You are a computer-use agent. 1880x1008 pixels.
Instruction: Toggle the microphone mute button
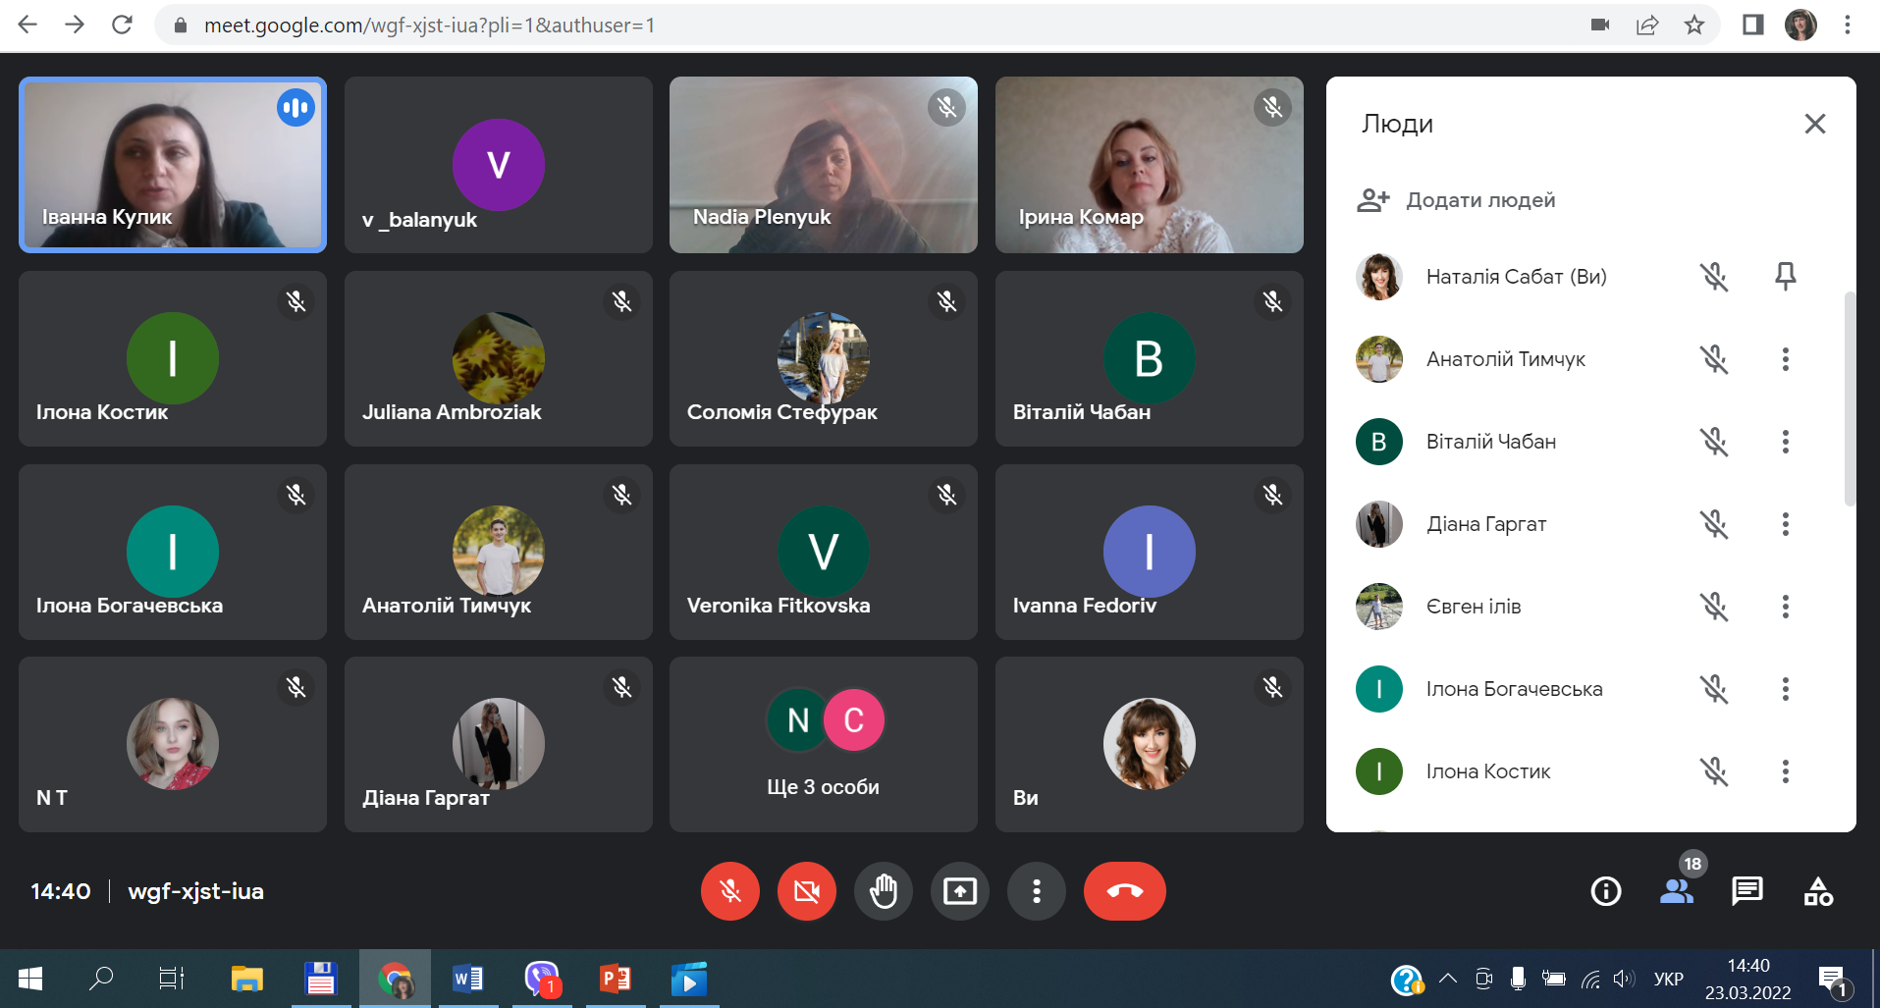pos(729,891)
